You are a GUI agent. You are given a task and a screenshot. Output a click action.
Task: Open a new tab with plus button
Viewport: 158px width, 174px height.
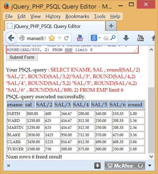(x=111, y=26)
